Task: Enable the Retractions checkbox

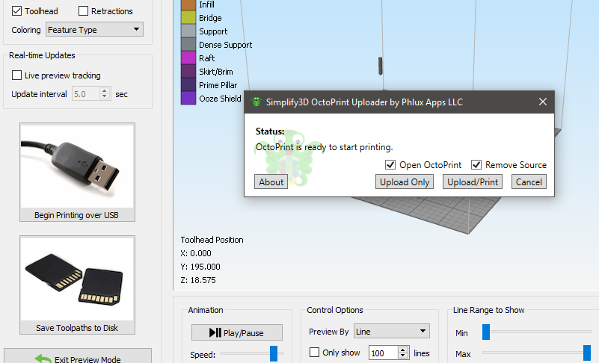Action: [x=83, y=11]
